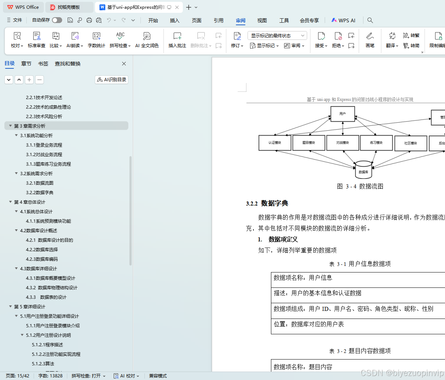Click the 翻译 translate icon
Screen dimensions: 445x380
tap(392, 36)
